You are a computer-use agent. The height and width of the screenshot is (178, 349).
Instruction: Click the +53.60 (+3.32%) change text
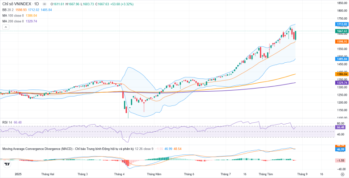click(x=122, y=4)
